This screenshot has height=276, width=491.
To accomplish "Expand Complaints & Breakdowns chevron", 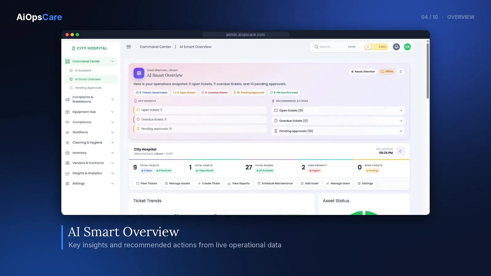I will [x=113, y=99].
